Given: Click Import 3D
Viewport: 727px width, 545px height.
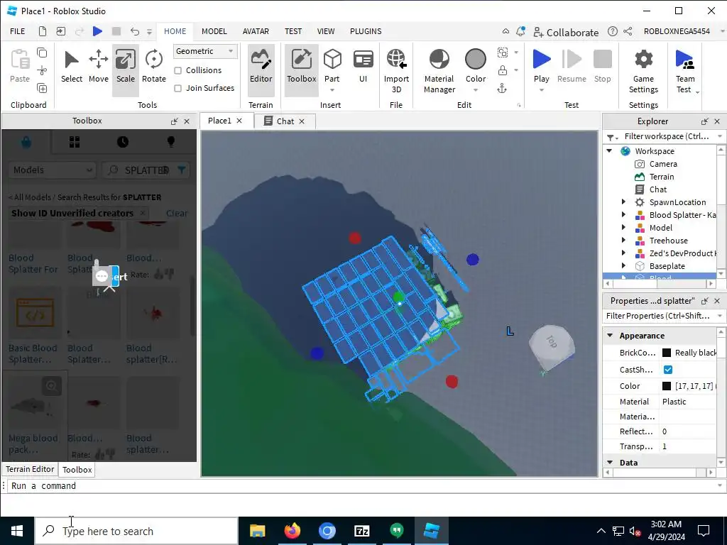Looking at the screenshot, I should point(396,71).
